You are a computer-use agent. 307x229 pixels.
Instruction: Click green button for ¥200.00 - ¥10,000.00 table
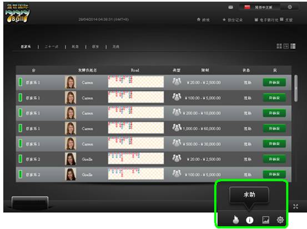[274, 113]
